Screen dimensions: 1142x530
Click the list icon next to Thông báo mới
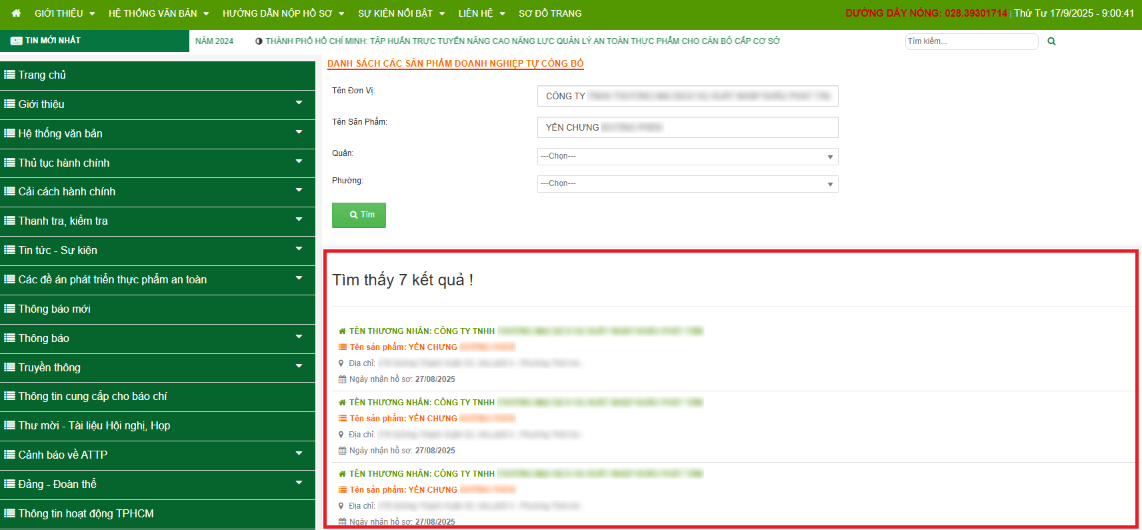[x=9, y=309]
